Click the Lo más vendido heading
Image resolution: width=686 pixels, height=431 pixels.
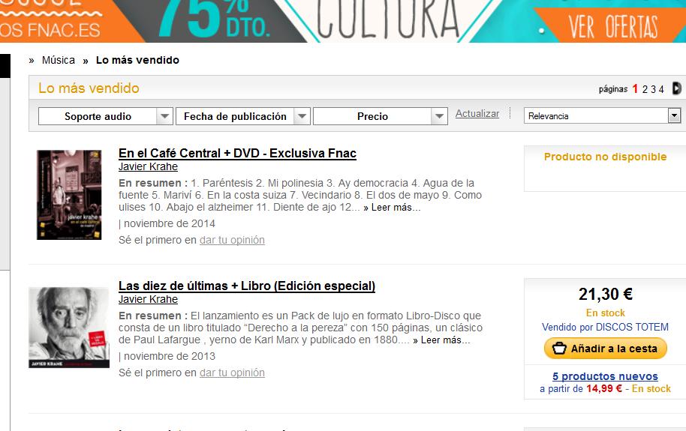point(89,88)
